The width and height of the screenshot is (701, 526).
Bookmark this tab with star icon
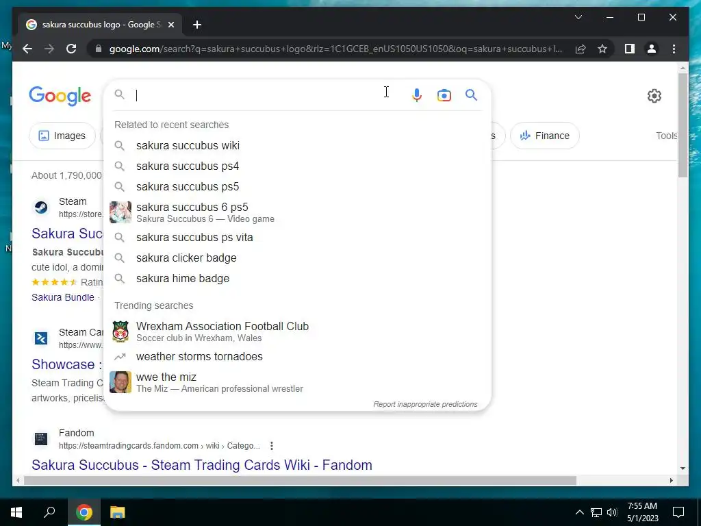pos(602,49)
